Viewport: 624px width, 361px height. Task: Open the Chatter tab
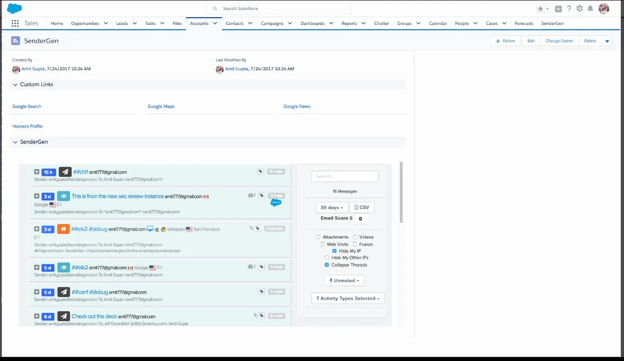click(382, 23)
